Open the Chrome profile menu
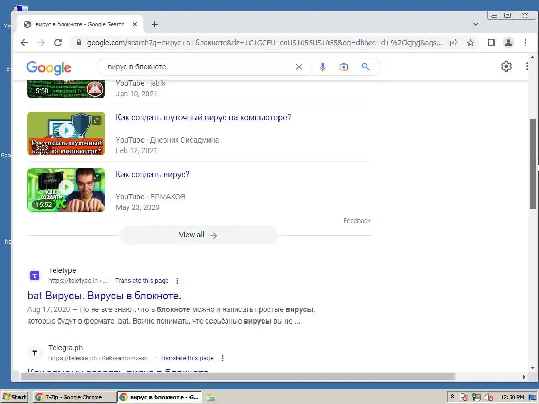This screenshot has width=539, height=404. coord(508,43)
